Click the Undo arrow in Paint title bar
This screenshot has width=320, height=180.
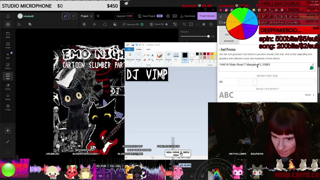pos(136,45)
